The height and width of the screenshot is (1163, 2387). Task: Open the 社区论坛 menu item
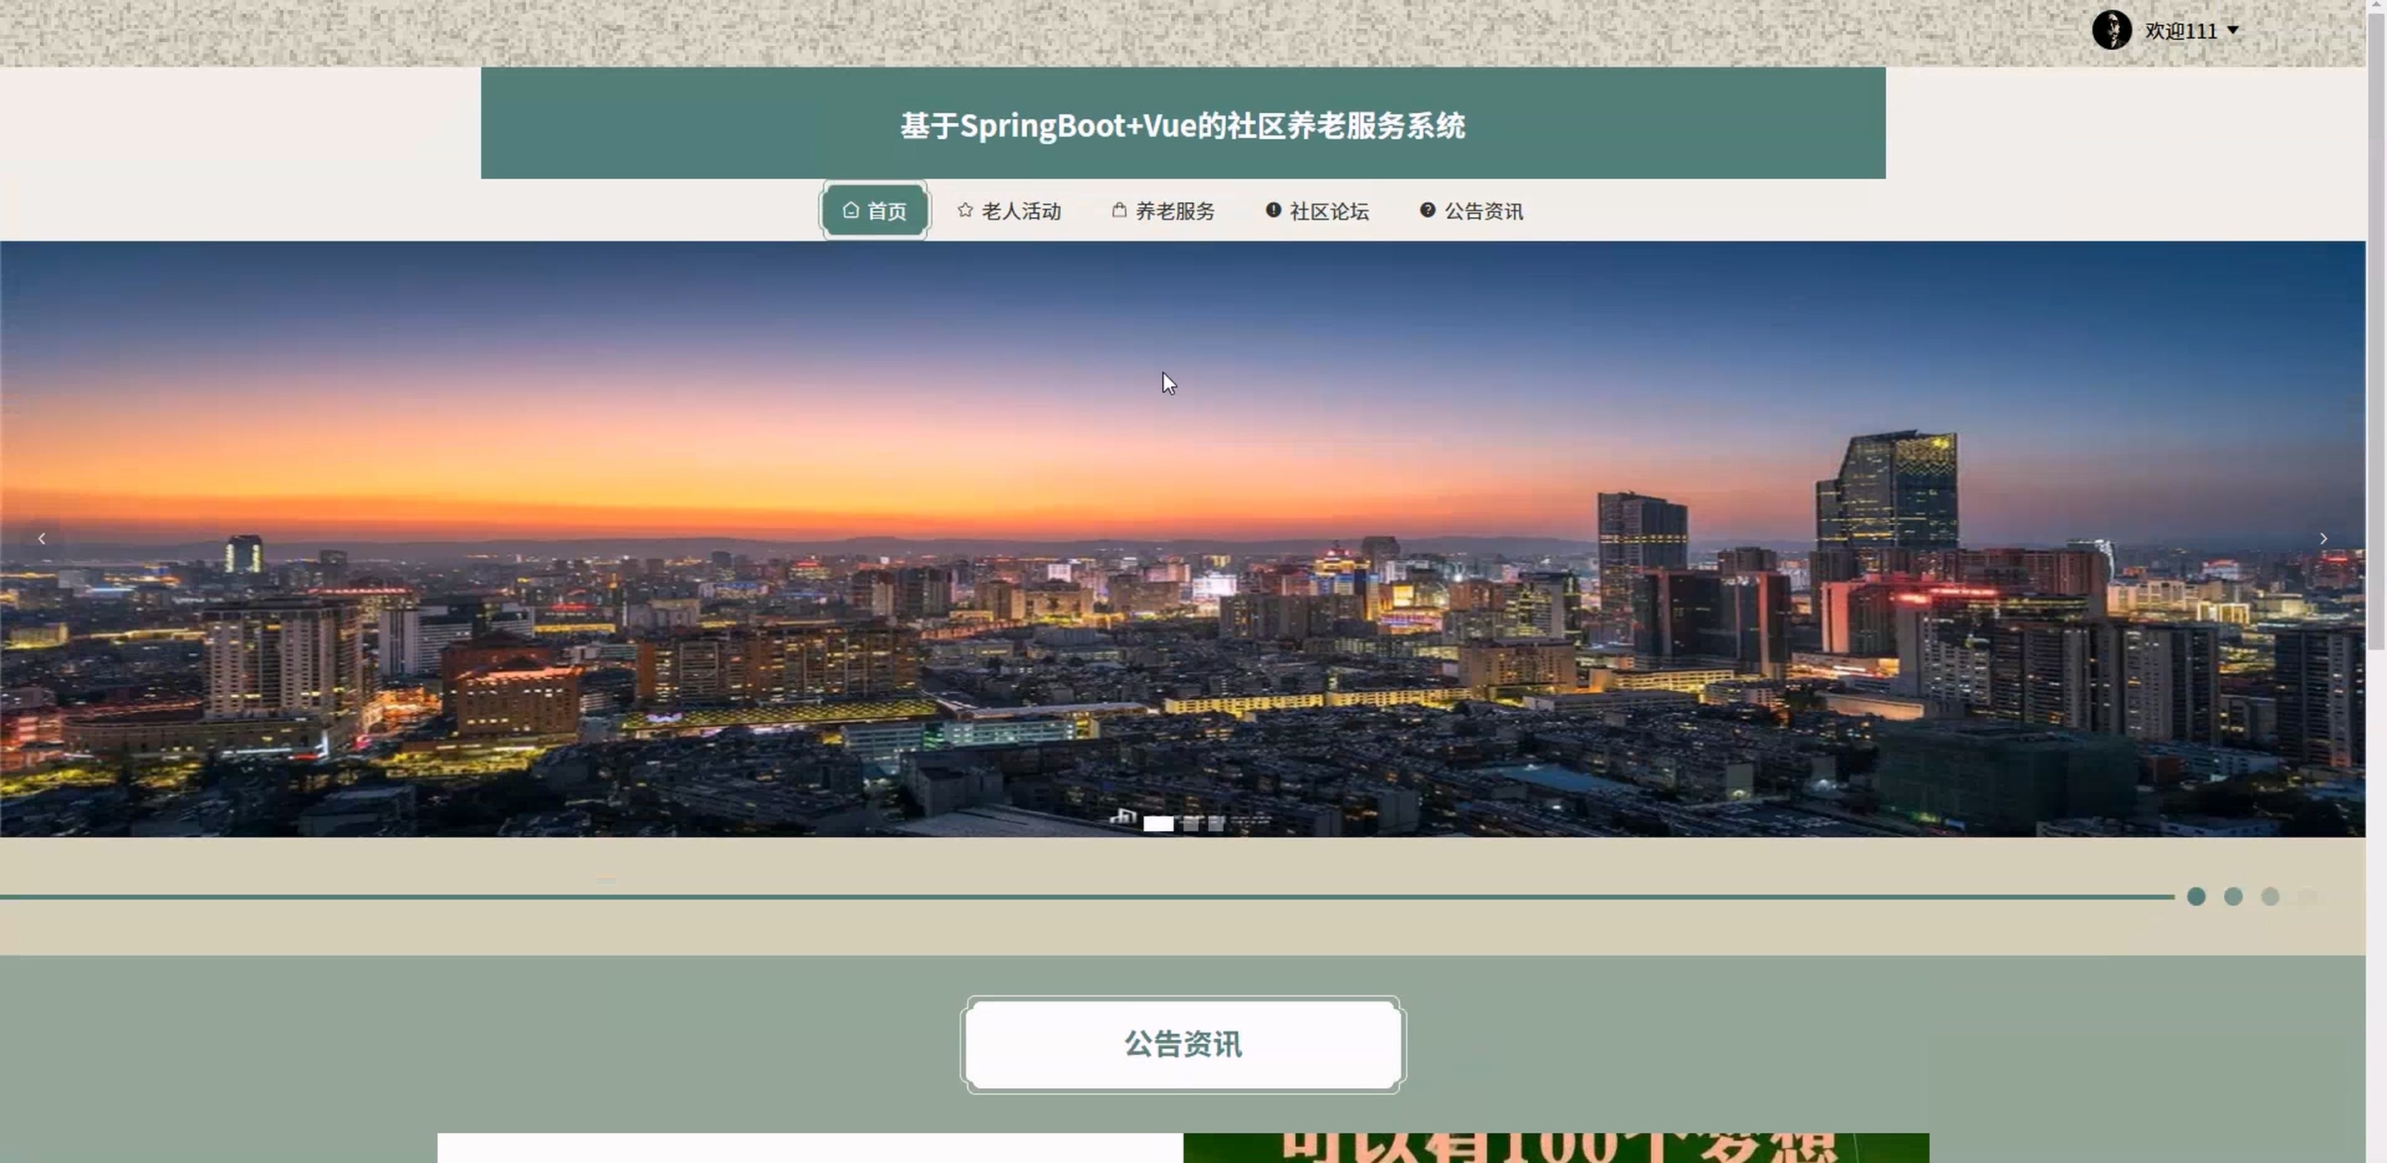[x=1327, y=211]
